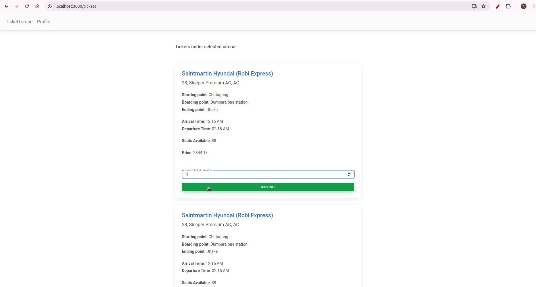Click '28, Sleeper Premium AC, AC' in first card
This screenshot has height=287, width=536.
(210, 83)
